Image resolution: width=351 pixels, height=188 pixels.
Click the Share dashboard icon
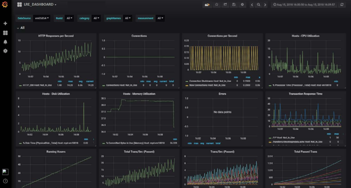click(x=225, y=5)
